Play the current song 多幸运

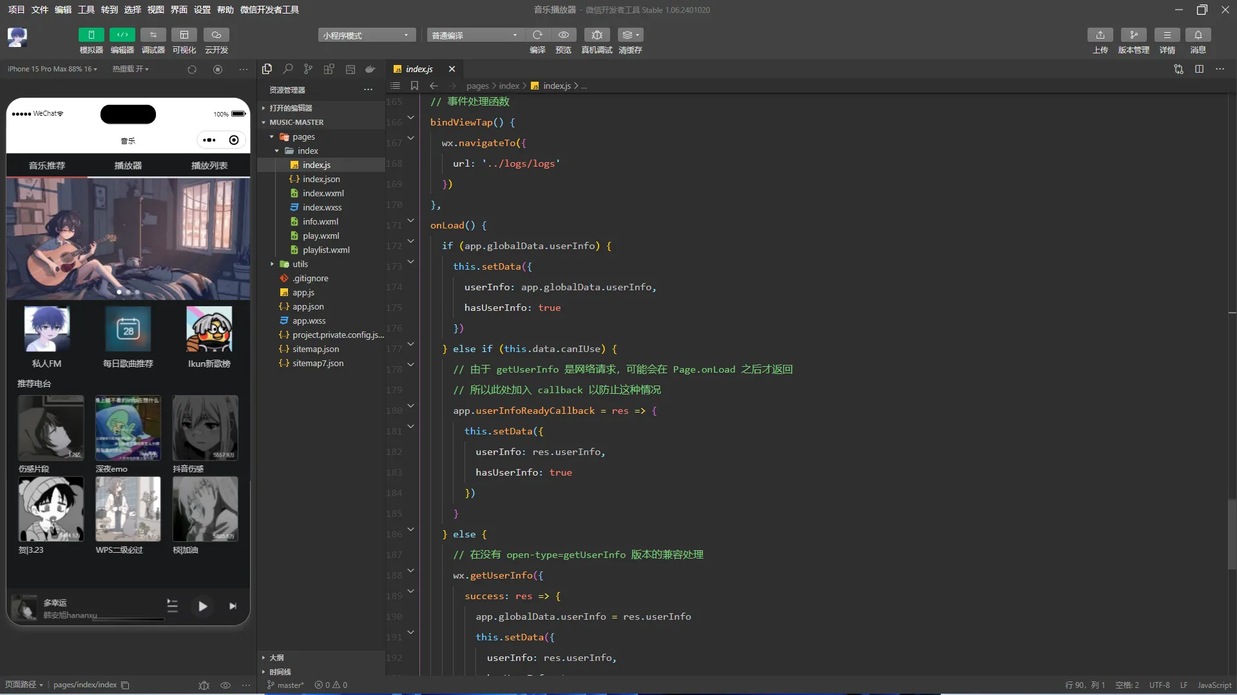(202, 606)
